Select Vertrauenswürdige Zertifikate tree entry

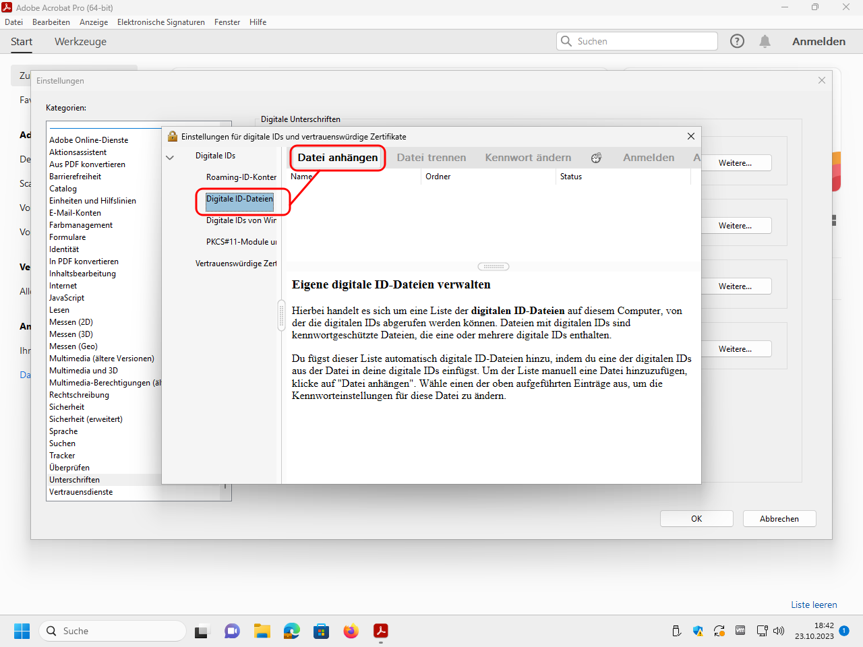(x=236, y=264)
